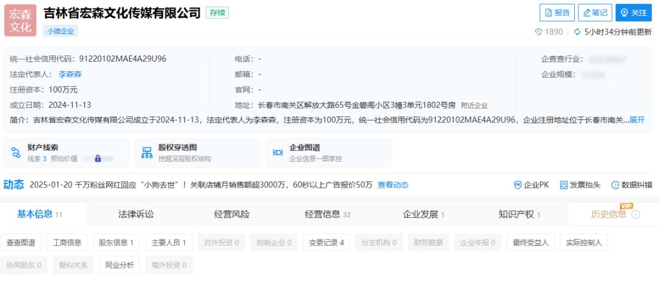
Task: Open the 报告 report button
Action: [x=557, y=13]
